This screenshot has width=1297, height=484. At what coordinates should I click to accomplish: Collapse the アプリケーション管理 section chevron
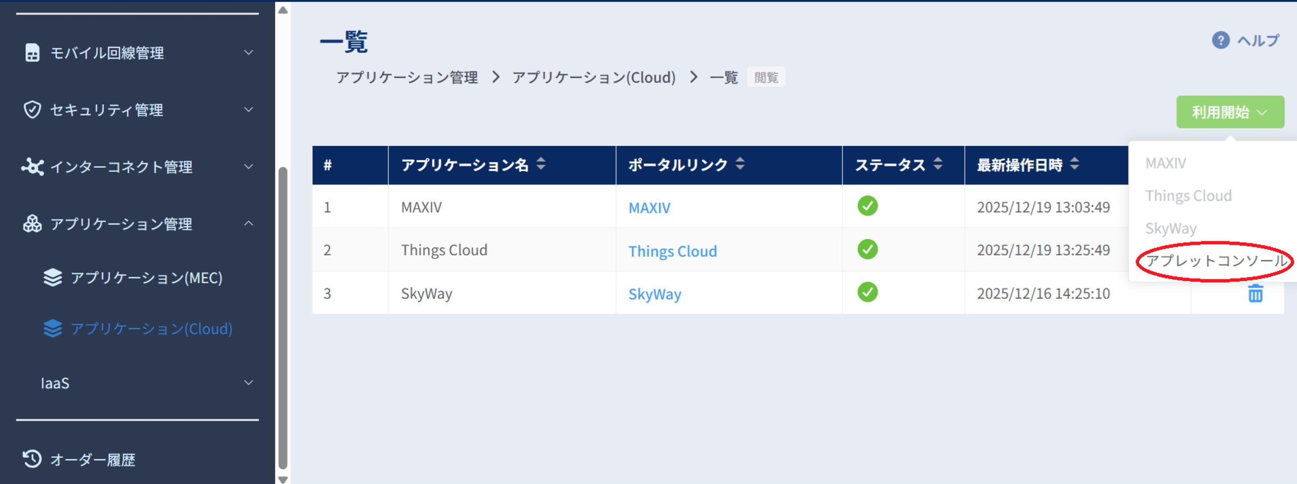pos(249,223)
